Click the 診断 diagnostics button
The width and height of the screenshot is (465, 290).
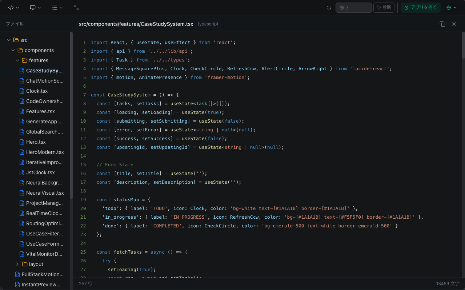tap(384, 8)
